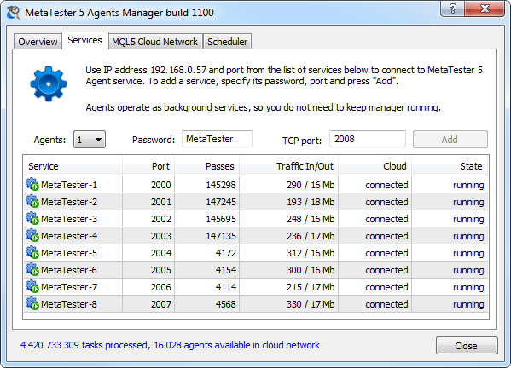Go to the Scheduler tab
Screen dimensions: 511x368
tap(228, 42)
